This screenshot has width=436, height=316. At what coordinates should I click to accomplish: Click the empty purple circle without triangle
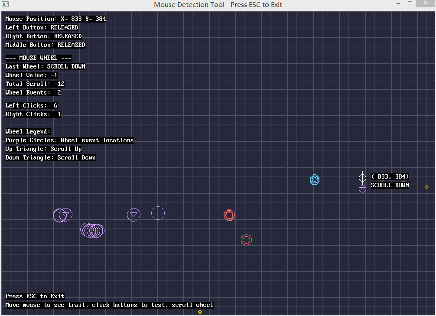pos(158,213)
